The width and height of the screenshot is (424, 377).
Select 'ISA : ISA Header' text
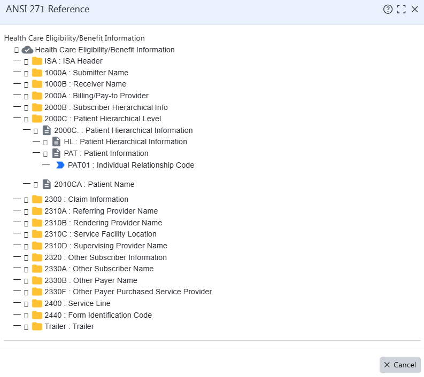(73, 61)
